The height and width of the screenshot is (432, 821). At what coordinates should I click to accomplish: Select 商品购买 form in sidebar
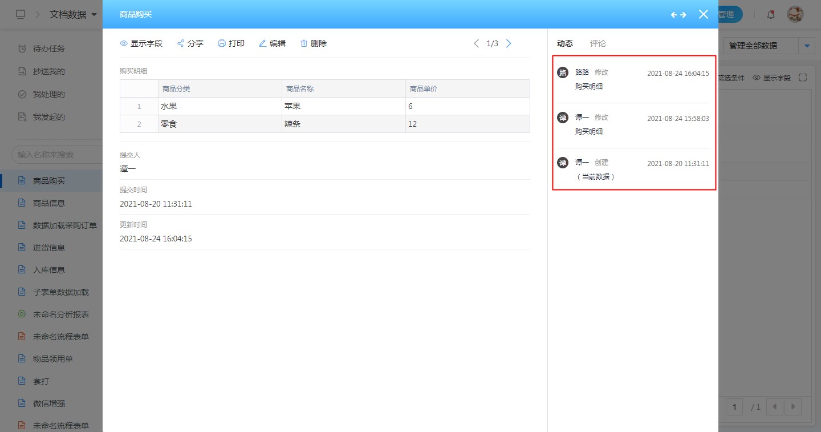pyautogui.click(x=51, y=181)
